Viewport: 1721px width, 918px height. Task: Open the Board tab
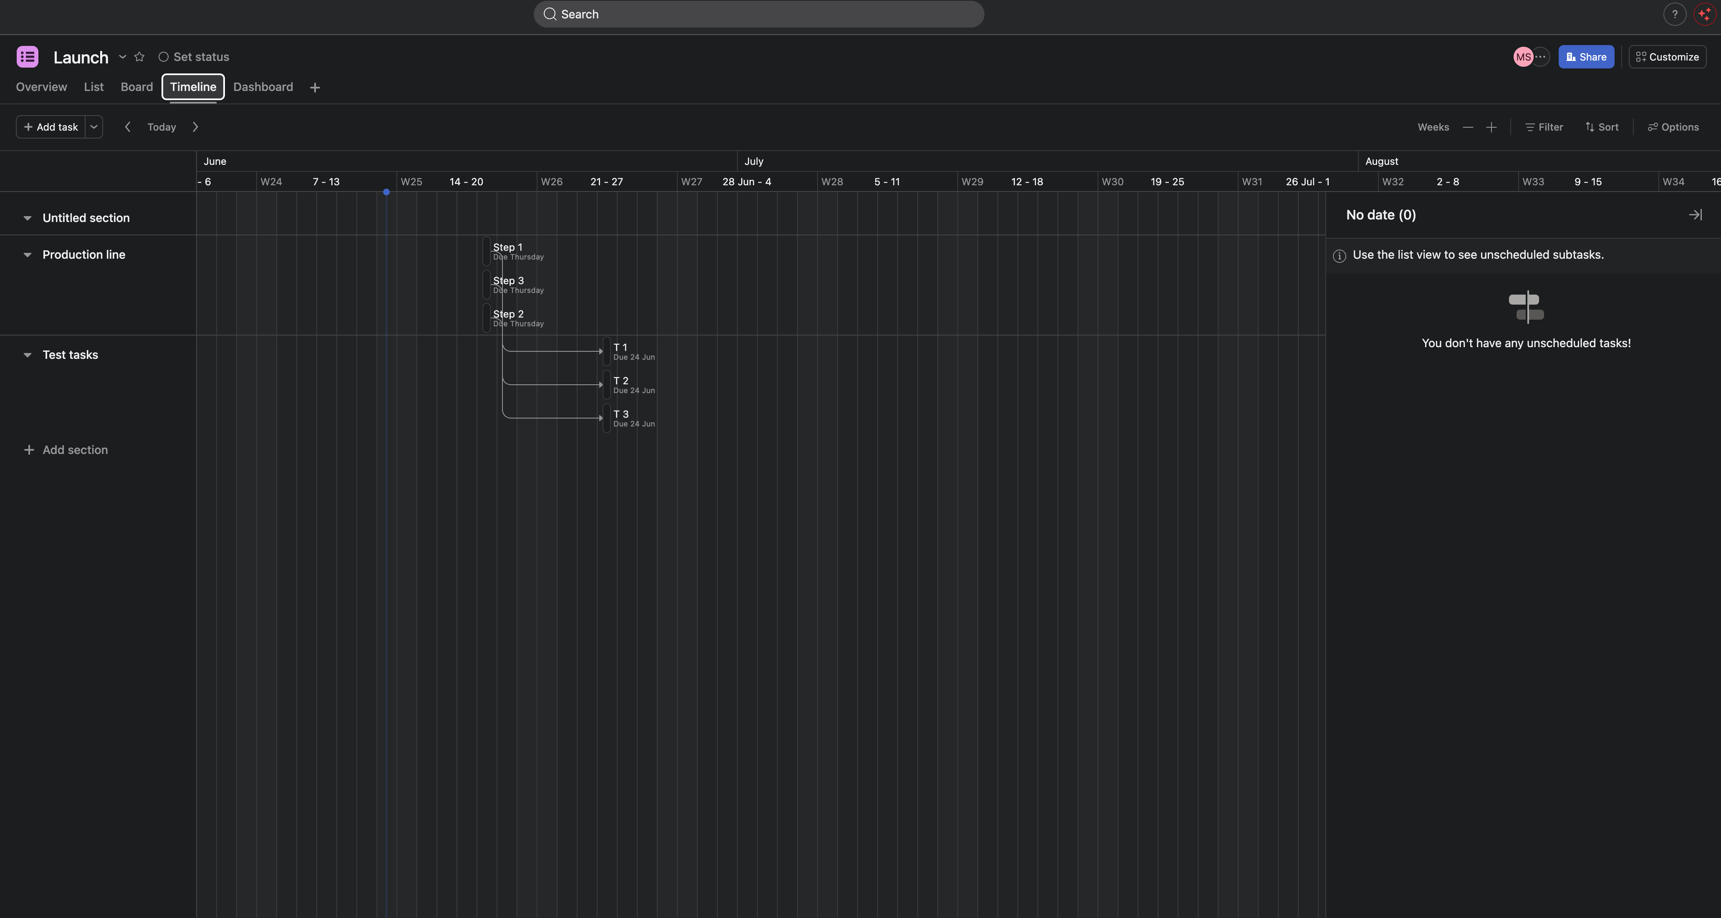pos(137,87)
